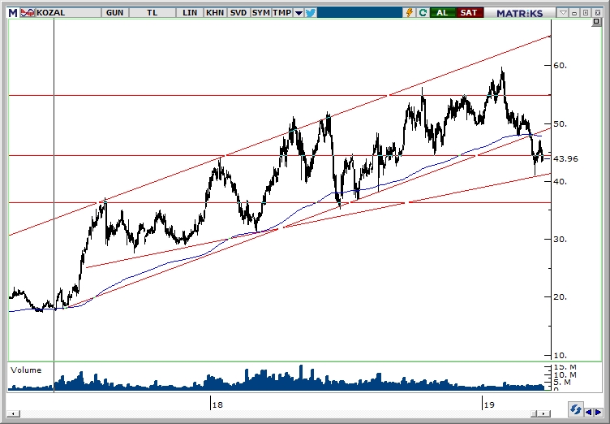Click the 20. price axis label
Image resolution: width=610 pixels, height=424 pixels.
[561, 297]
